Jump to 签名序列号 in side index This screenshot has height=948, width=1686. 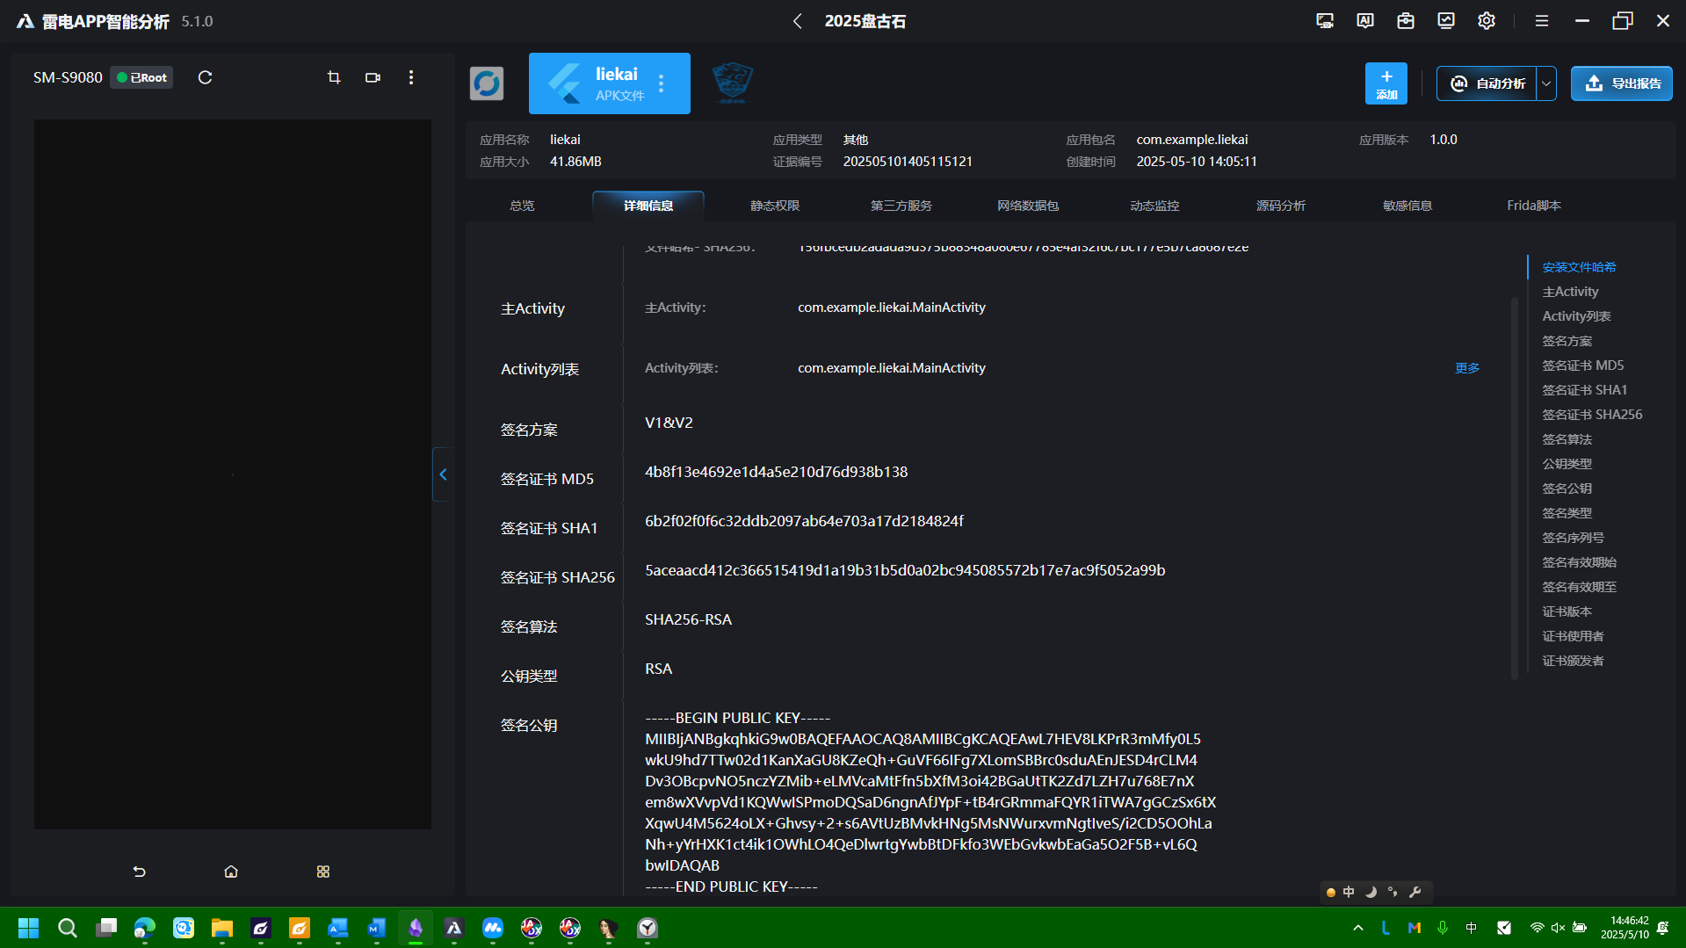tap(1573, 538)
